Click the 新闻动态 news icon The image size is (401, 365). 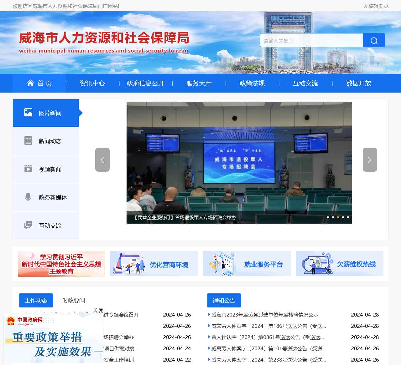[28, 140]
